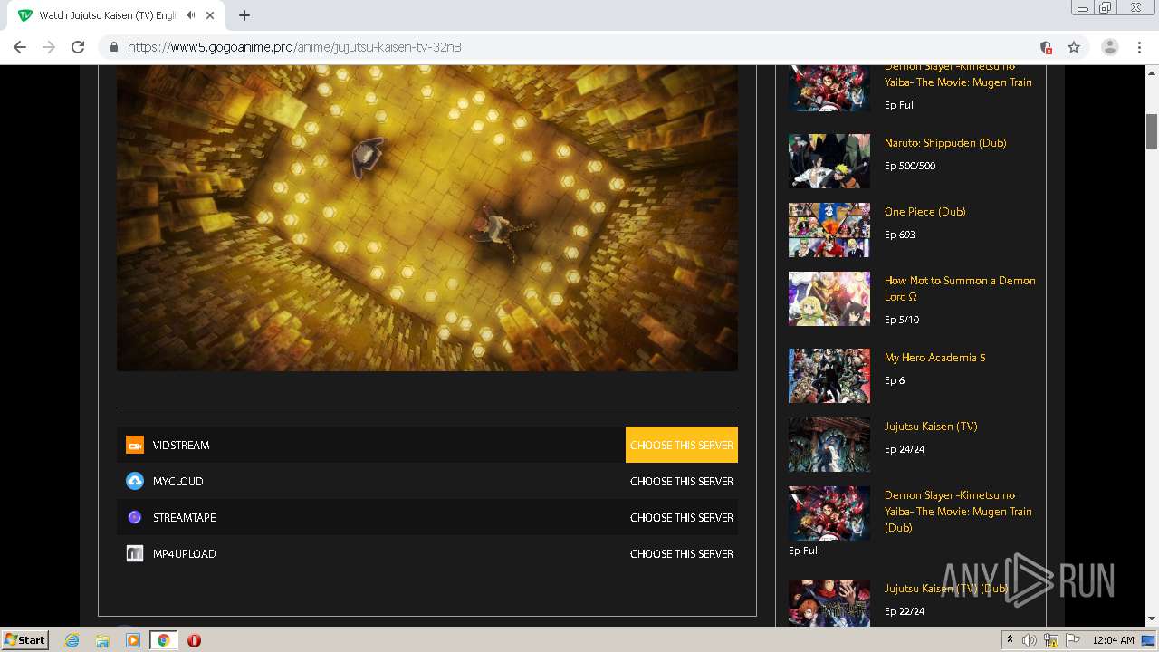Choose the VIDSTREAM server button
The width and height of the screenshot is (1159, 652).
pyautogui.click(x=682, y=445)
